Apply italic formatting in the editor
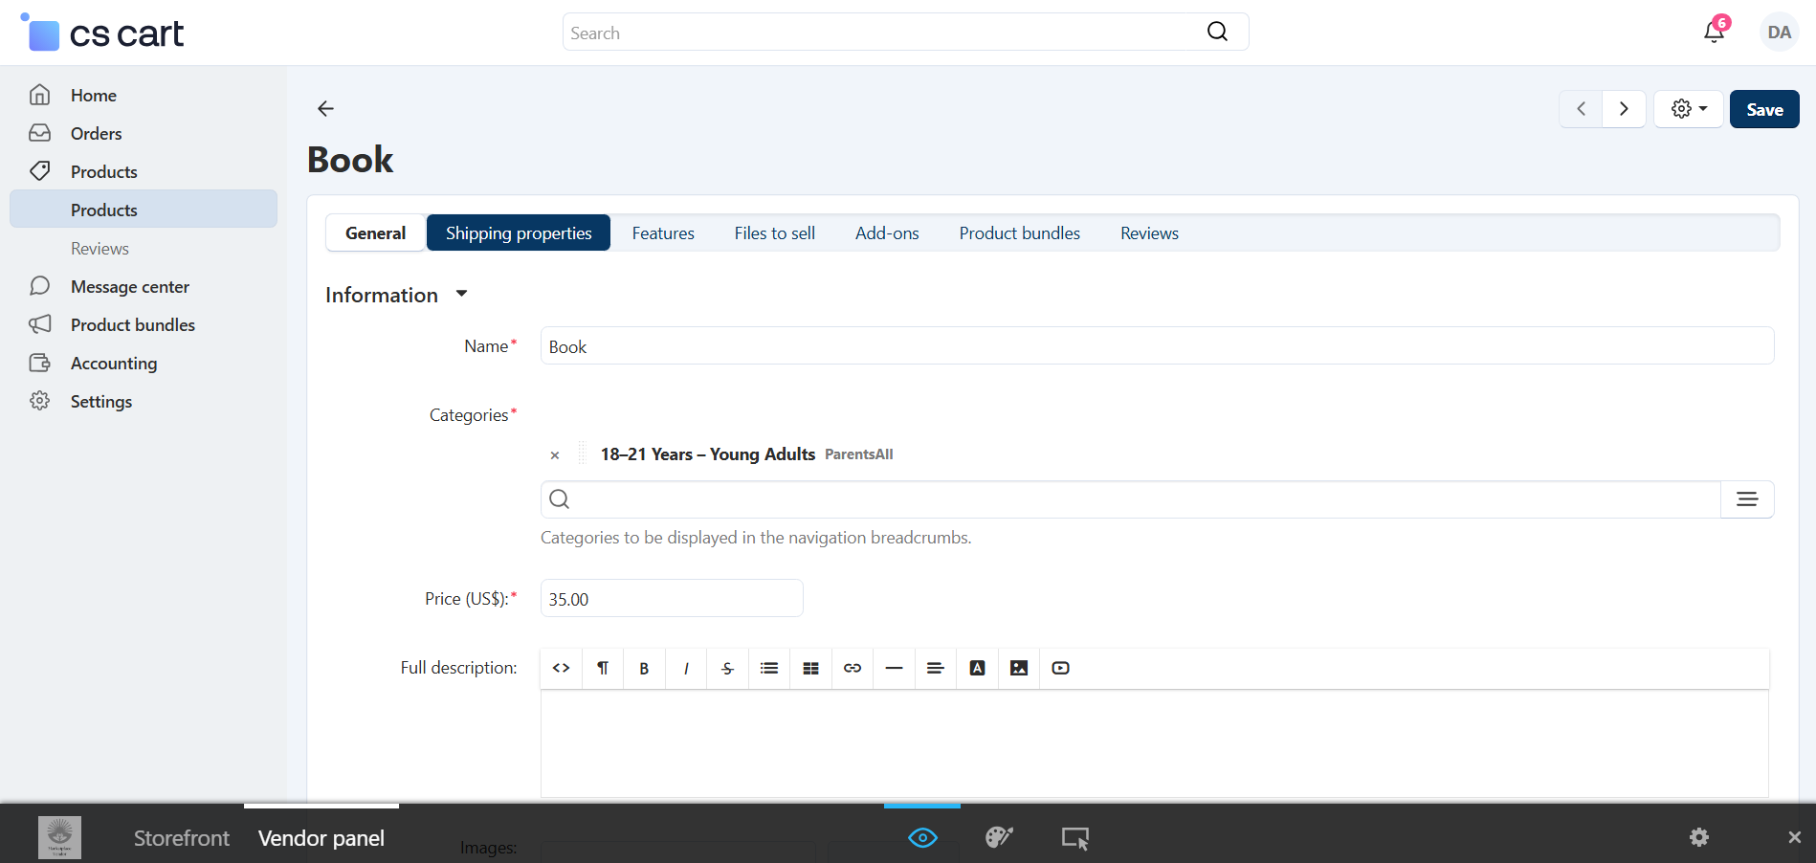 (686, 669)
